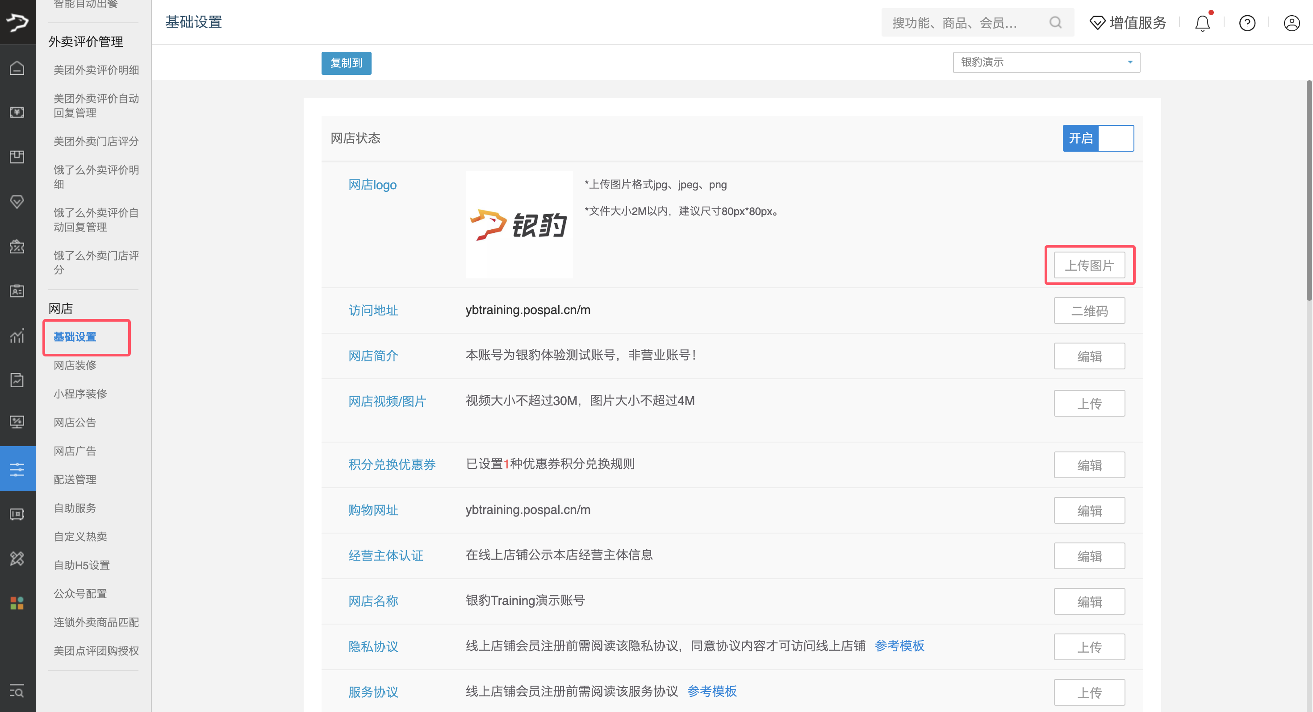Click 上传图片 button for 网店logo

coord(1089,265)
